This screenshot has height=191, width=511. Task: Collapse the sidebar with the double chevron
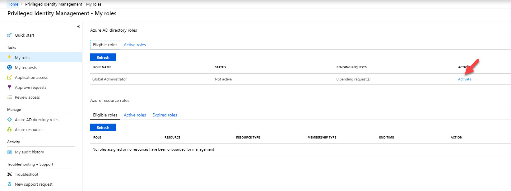pos(78,26)
